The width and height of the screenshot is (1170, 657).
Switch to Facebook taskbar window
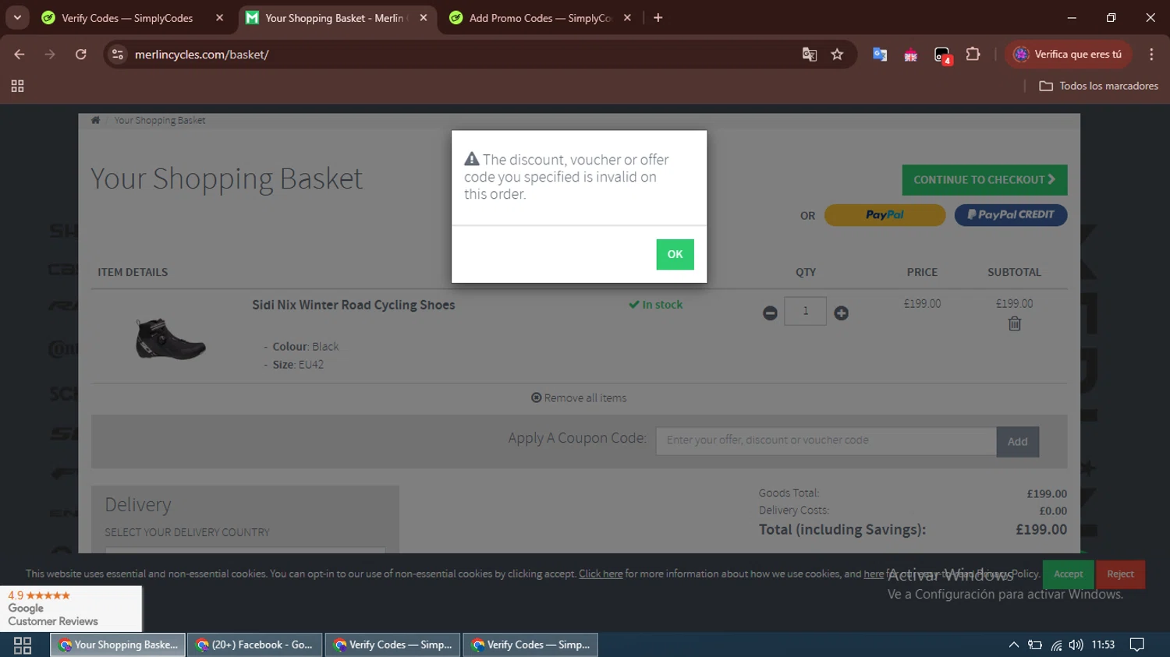pos(254,645)
